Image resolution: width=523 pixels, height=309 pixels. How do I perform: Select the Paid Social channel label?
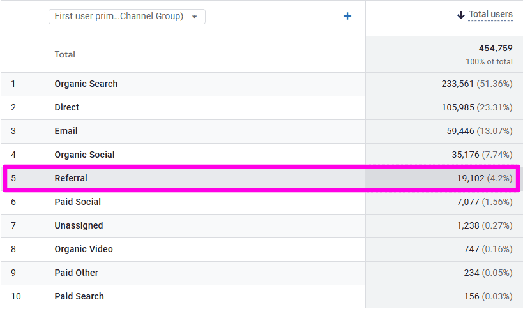(78, 202)
